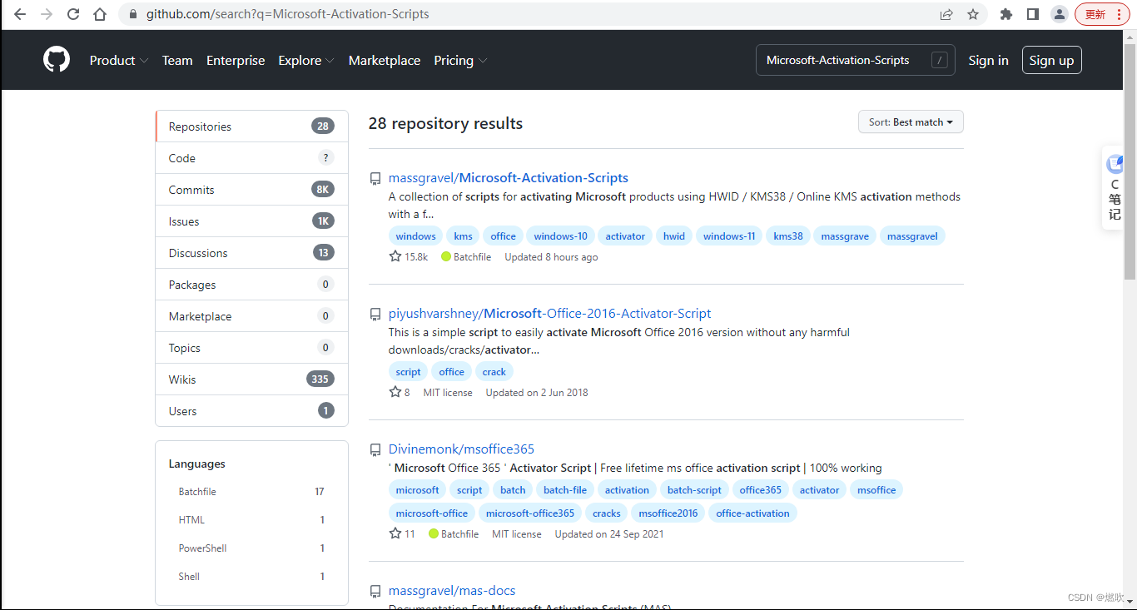Click repo icon beside piyushvarshney result
The image size is (1137, 610).
click(375, 314)
